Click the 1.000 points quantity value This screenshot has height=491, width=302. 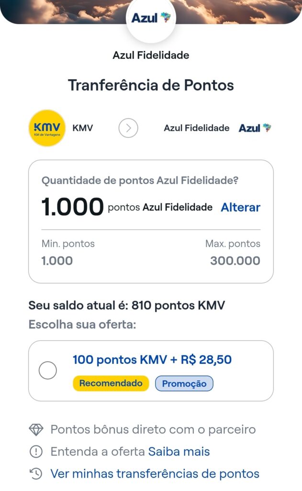coord(72,208)
